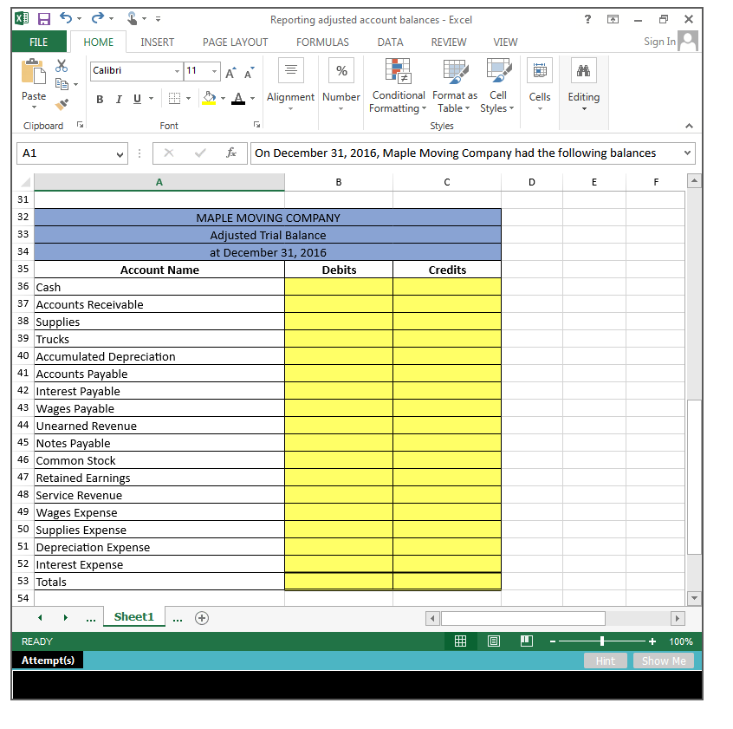The width and height of the screenshot is (733, 729).
Task: Expand the borders dropdown arrow
Action: 188,99
